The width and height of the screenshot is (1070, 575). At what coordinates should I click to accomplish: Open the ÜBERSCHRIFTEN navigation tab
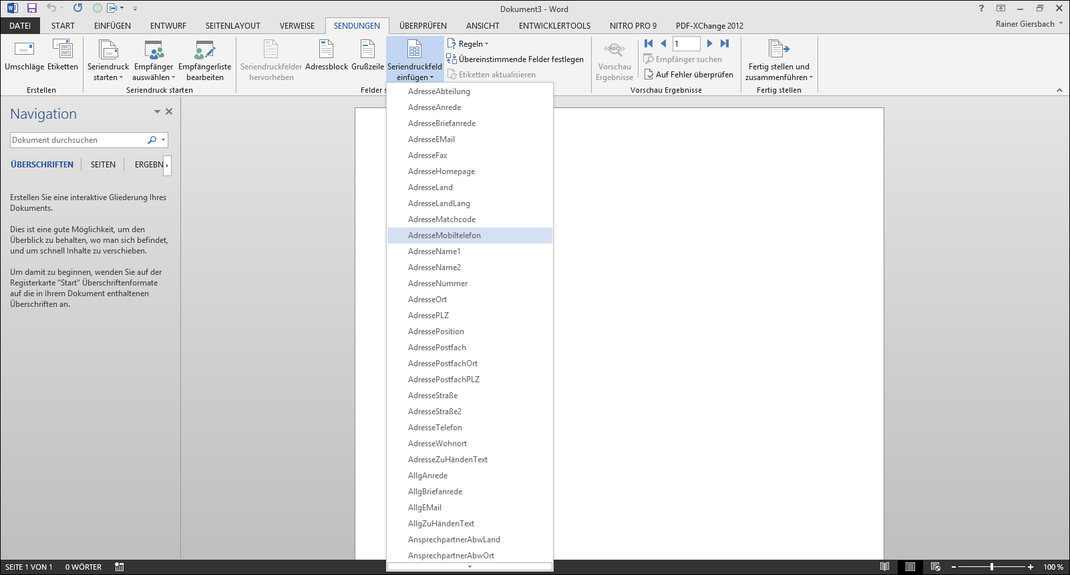(42, 165)
